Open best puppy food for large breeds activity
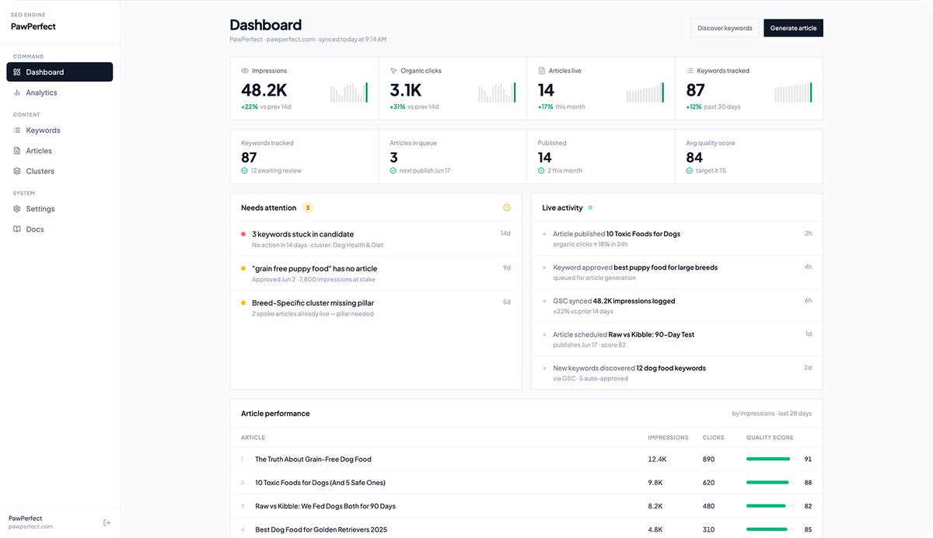 coord(676,271)
